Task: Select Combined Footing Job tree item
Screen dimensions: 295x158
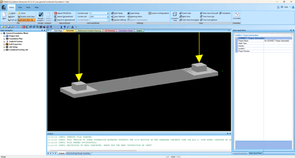Action: [18, 50]
